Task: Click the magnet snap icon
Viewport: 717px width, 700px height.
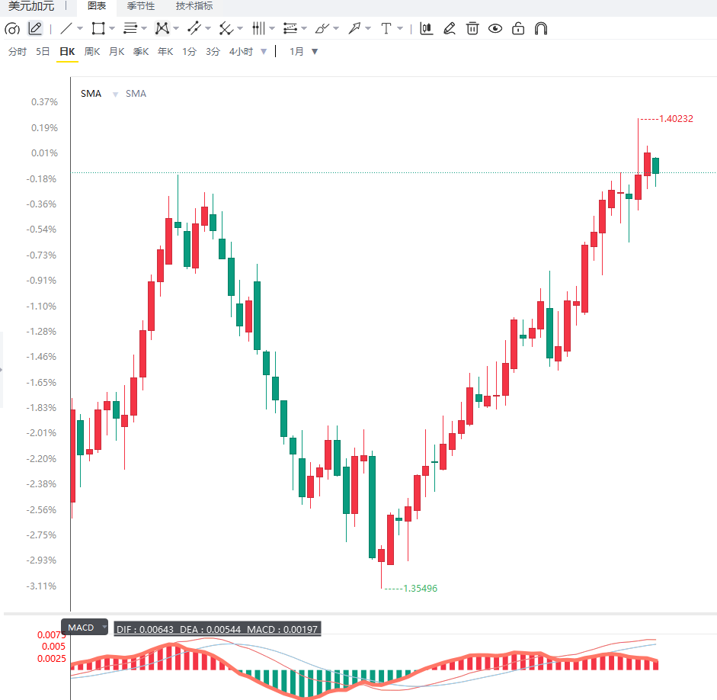Action: click(x=541, y=28)
